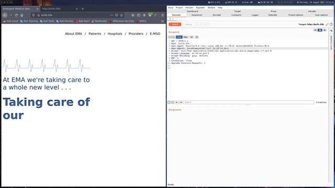335x188 pixels.
Task: Open the Project menu in Burp
Action: pyautogui.click(x=179, y=8)
